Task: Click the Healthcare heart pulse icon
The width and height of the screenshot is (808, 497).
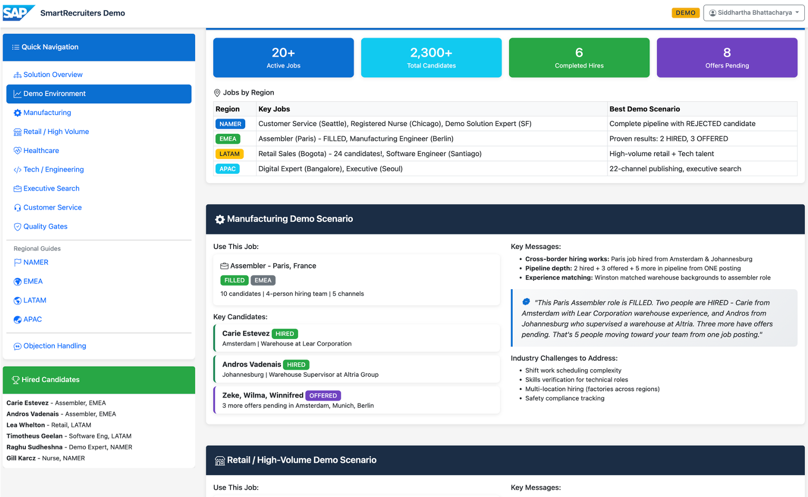Action: pyautogui.click(x=17, y=151)
